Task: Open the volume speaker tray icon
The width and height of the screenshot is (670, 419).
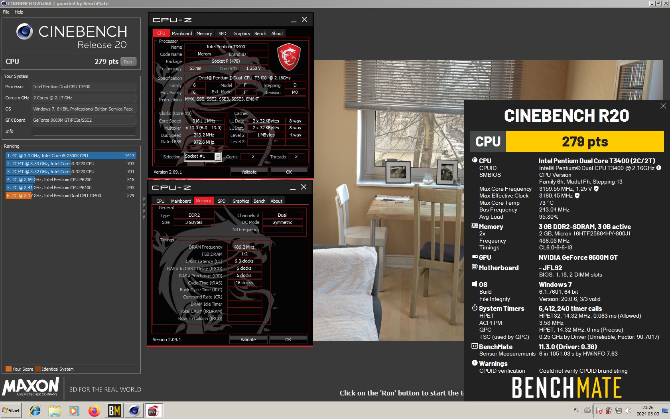Action: pyautogui.click(x=628, y=411)
